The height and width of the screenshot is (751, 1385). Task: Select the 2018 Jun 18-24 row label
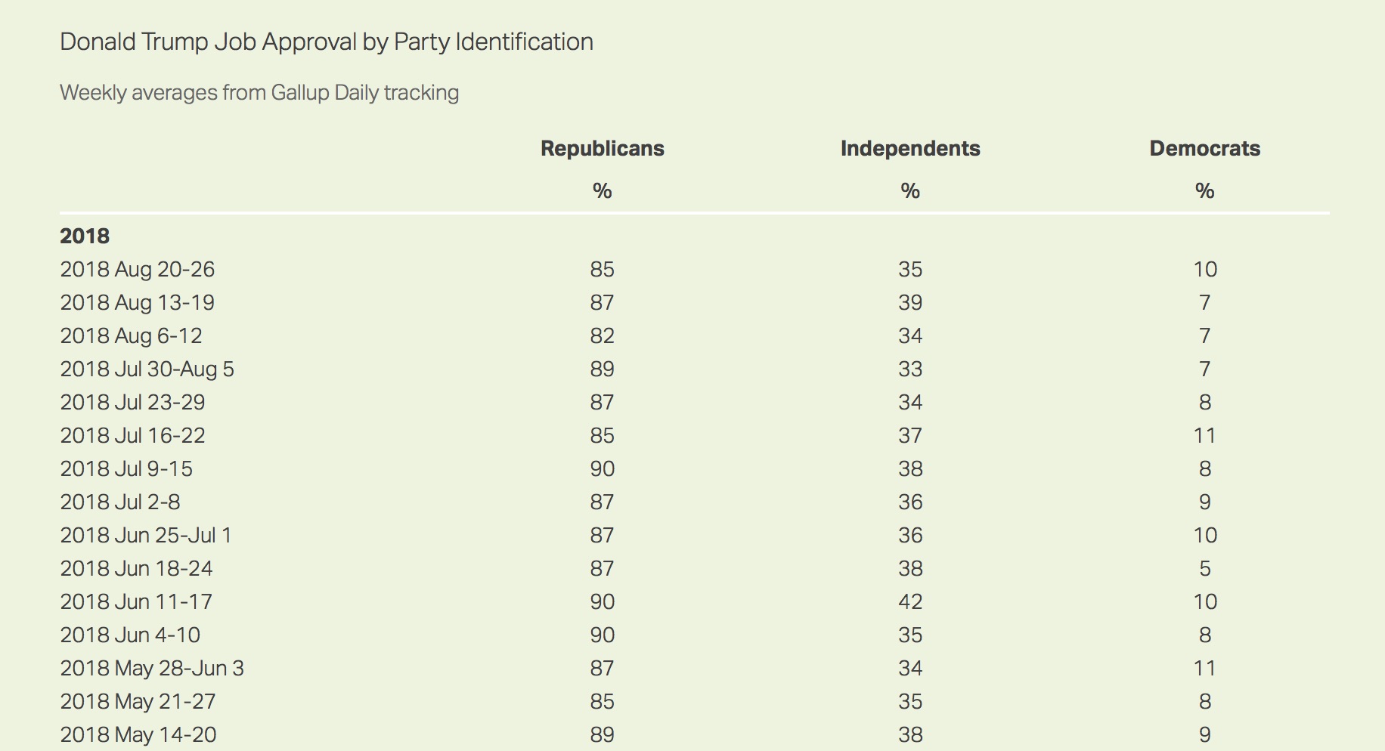(137, 568)
